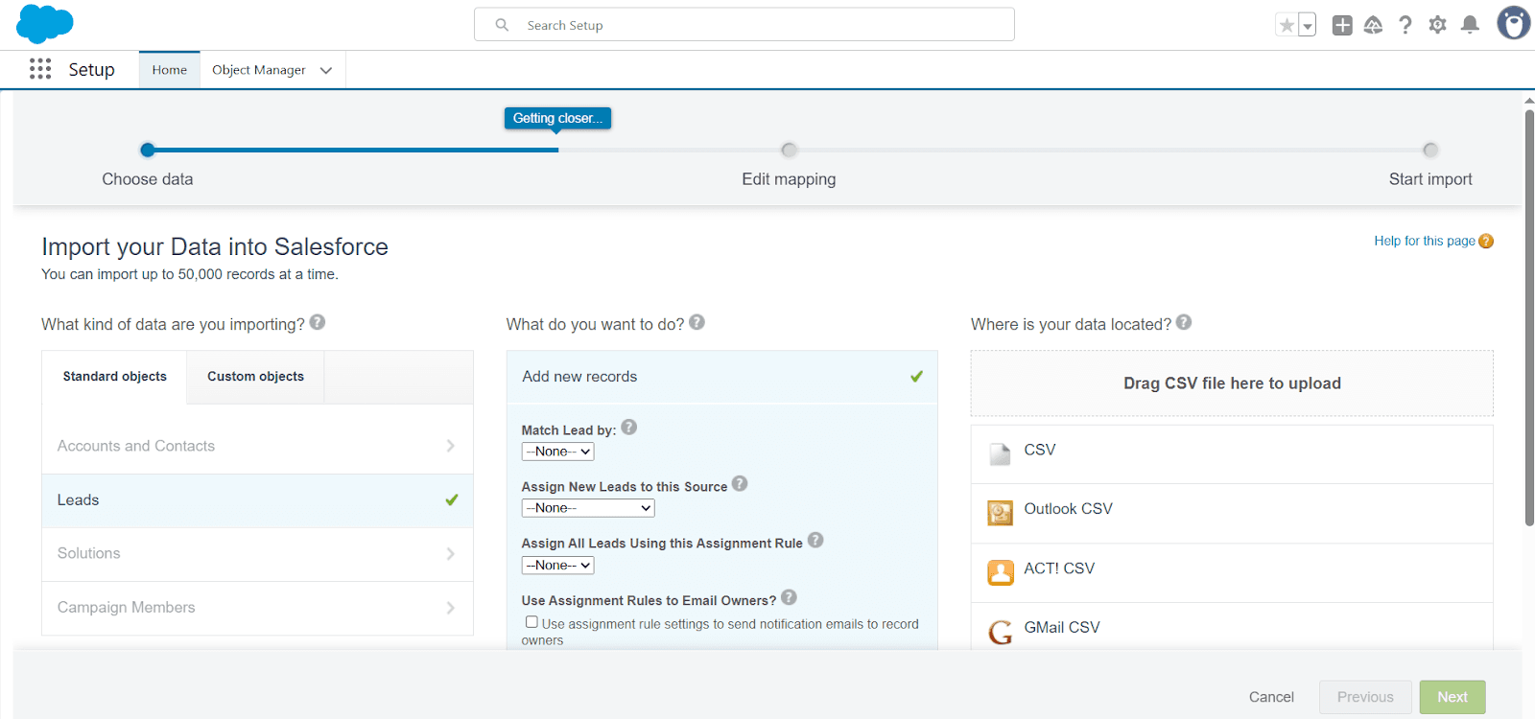Viewport: 1535px width, 719px height.
Task: Open the header help question mark
Action: click(1405, 26)
